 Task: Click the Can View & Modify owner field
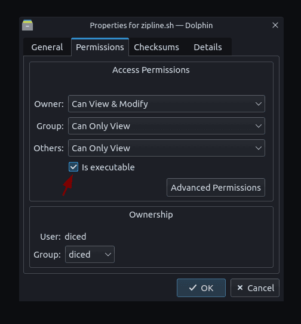point(167,104)
